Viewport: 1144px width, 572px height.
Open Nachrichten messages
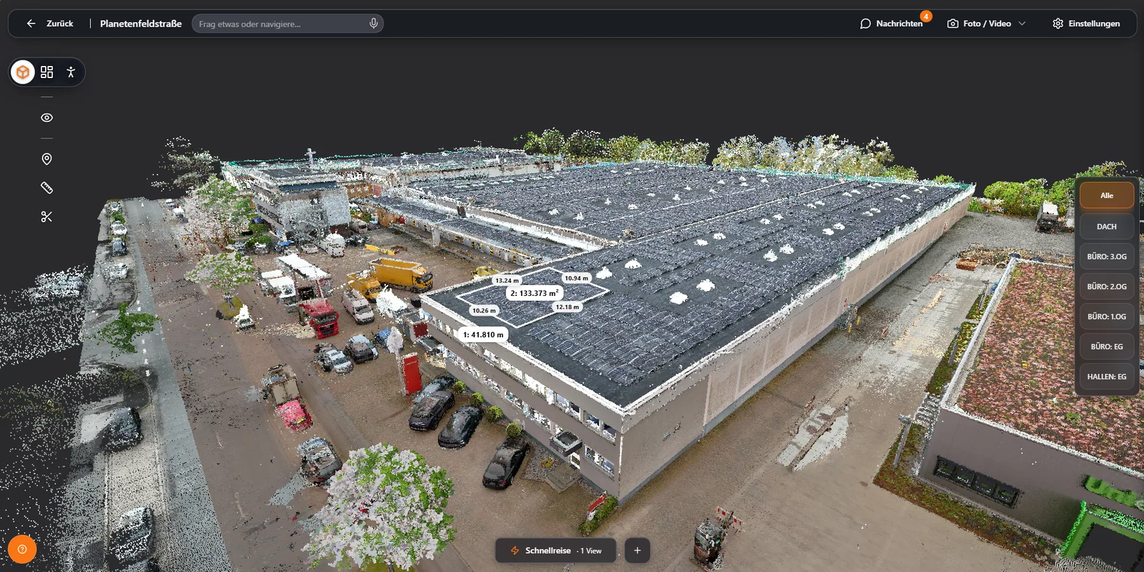[892, 23]
